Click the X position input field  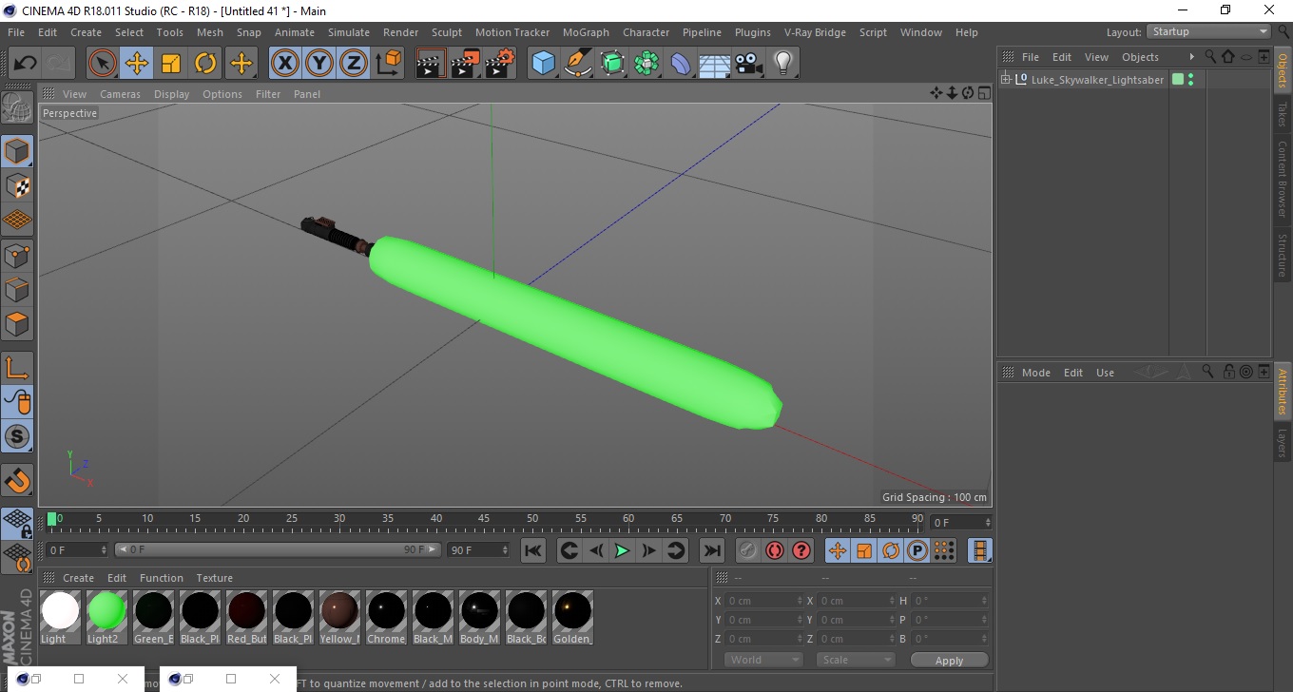765,601
